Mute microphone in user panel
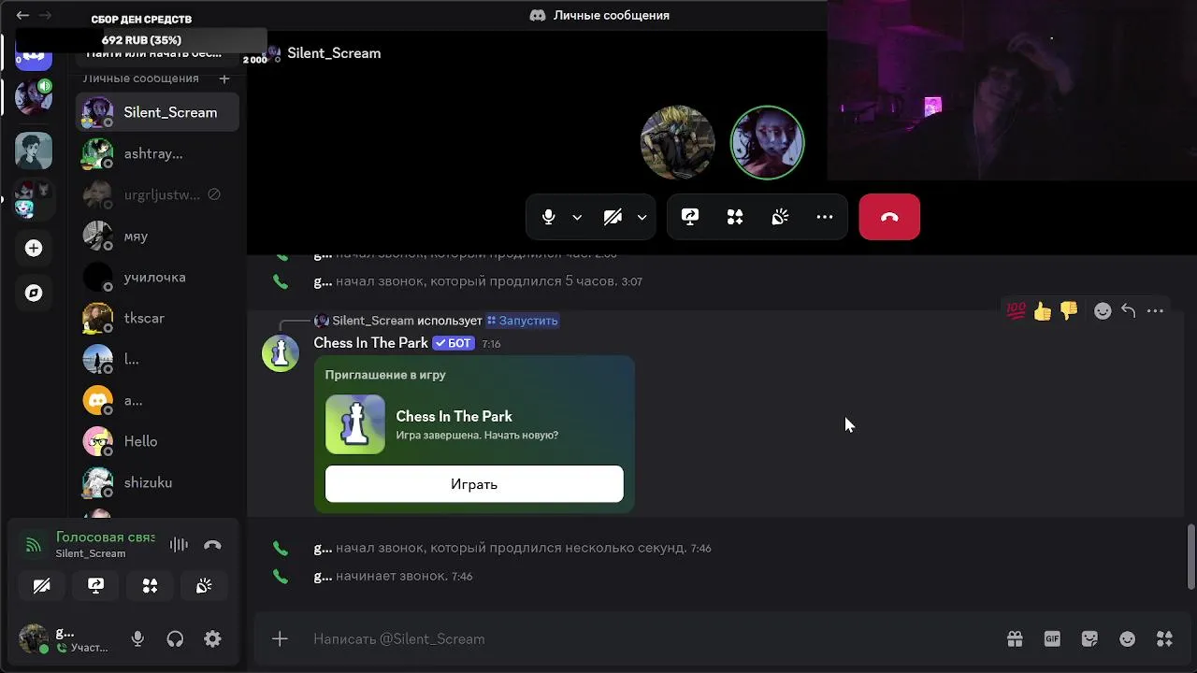The height and width of the screenshot is (673, 1197). tap(137, 639)
